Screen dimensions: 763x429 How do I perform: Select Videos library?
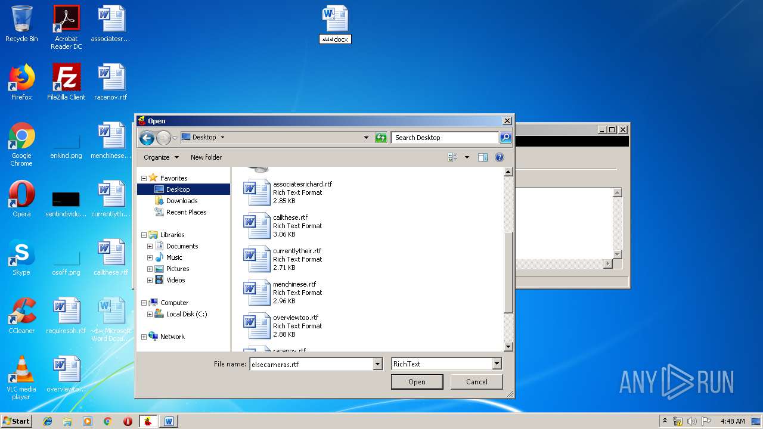pos(175,280)
